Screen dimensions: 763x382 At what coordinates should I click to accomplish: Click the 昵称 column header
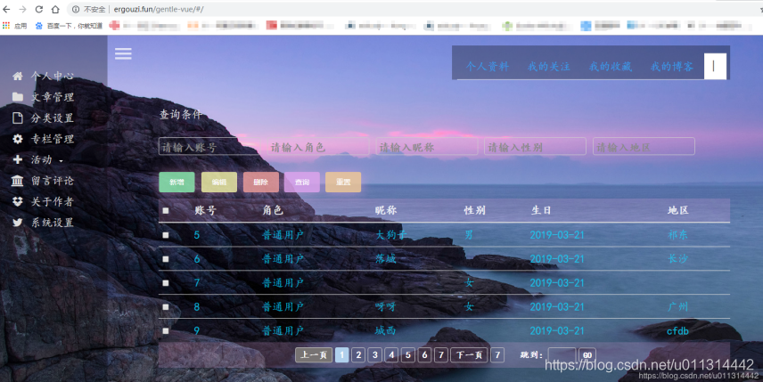coord(386,210)
